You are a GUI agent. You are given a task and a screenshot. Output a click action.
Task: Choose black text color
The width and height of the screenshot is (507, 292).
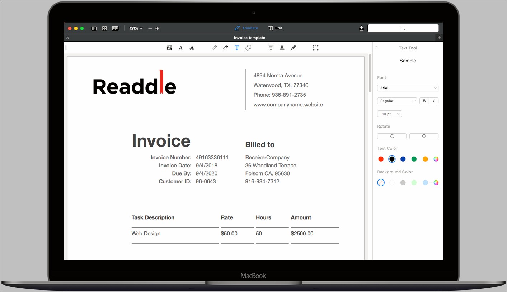[392, 159]
